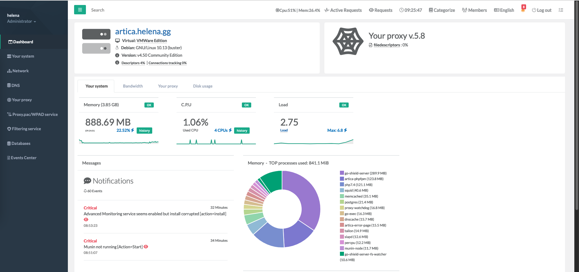The image size is (579, 272).
Task: Open the notification bell with badge
Action: [x=523, y=10]
